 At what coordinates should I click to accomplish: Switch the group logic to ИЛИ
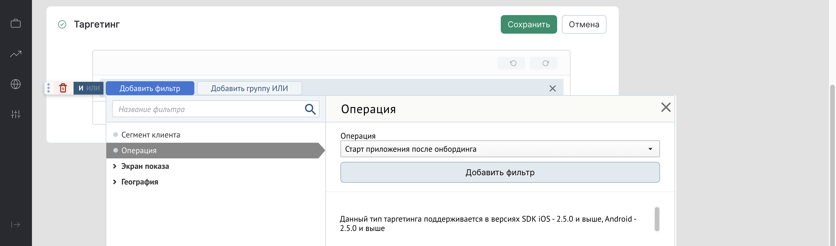(x=93, y=88)
